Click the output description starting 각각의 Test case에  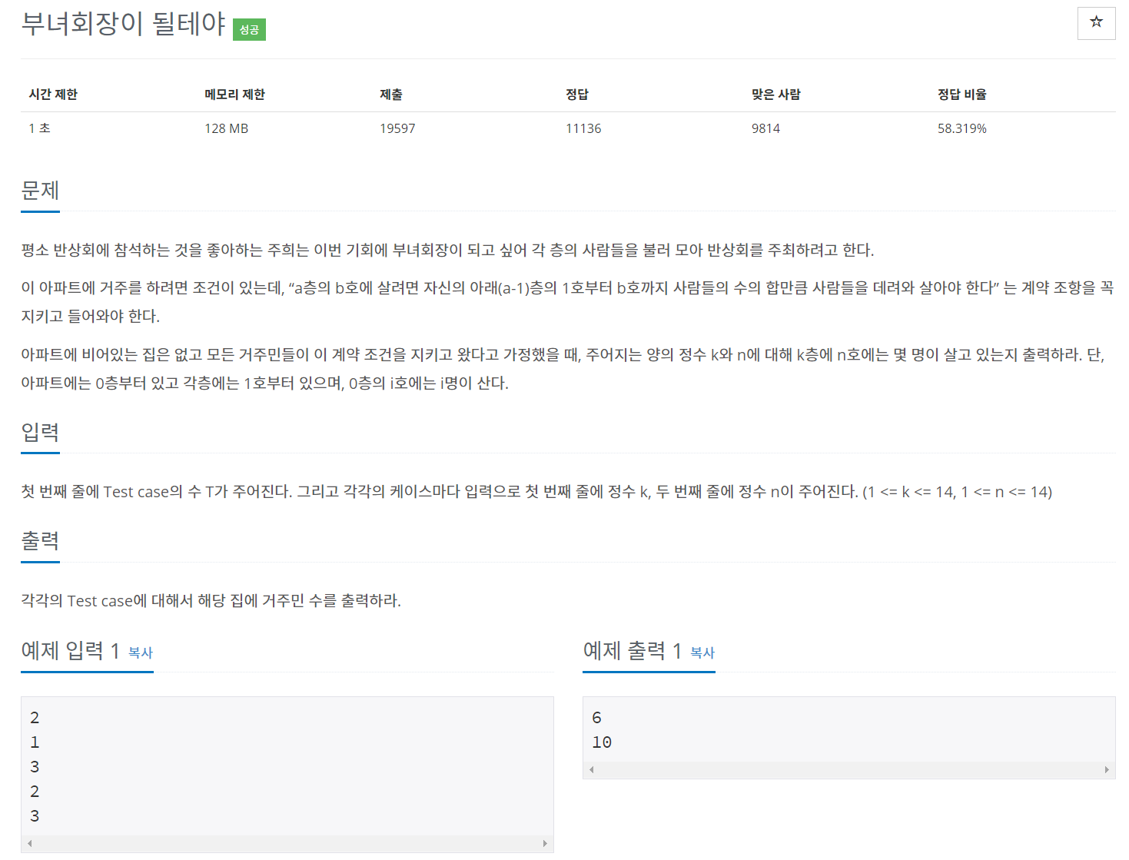click(x=211, y=601)
